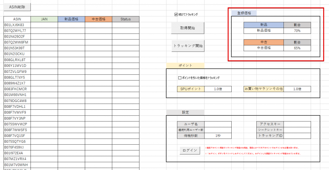Select the 連続利用ユーザー数 input cell

coord(218,130)
